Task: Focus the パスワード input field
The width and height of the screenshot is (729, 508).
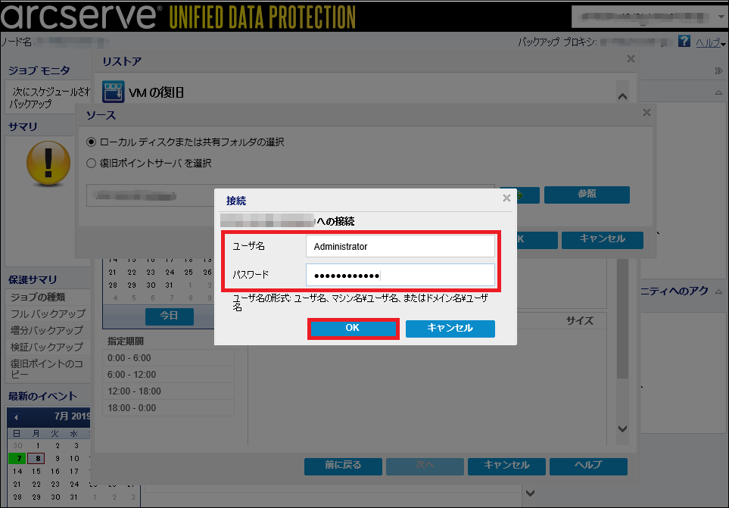Action: (400, 275)
